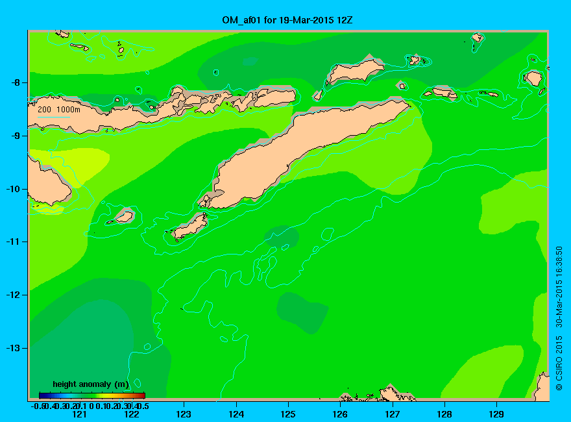This screenshot has width=571, height=422.
Task: Click the longitude axis label 123
Action: [184, 414]
